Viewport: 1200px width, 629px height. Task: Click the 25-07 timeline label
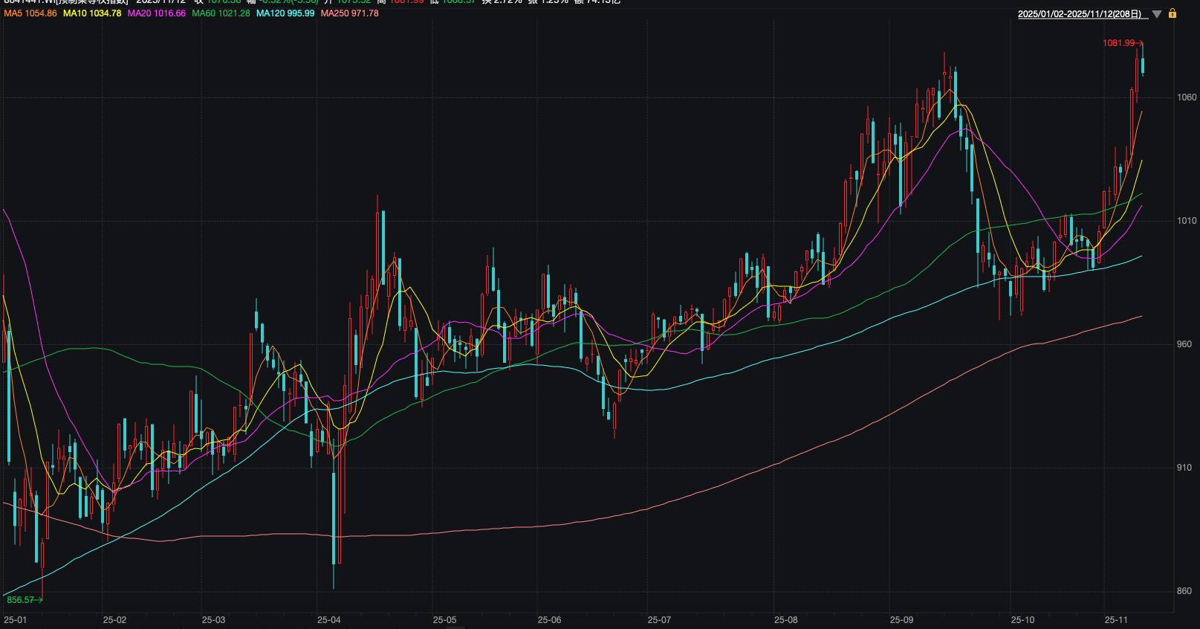click(x=659, y=620)
